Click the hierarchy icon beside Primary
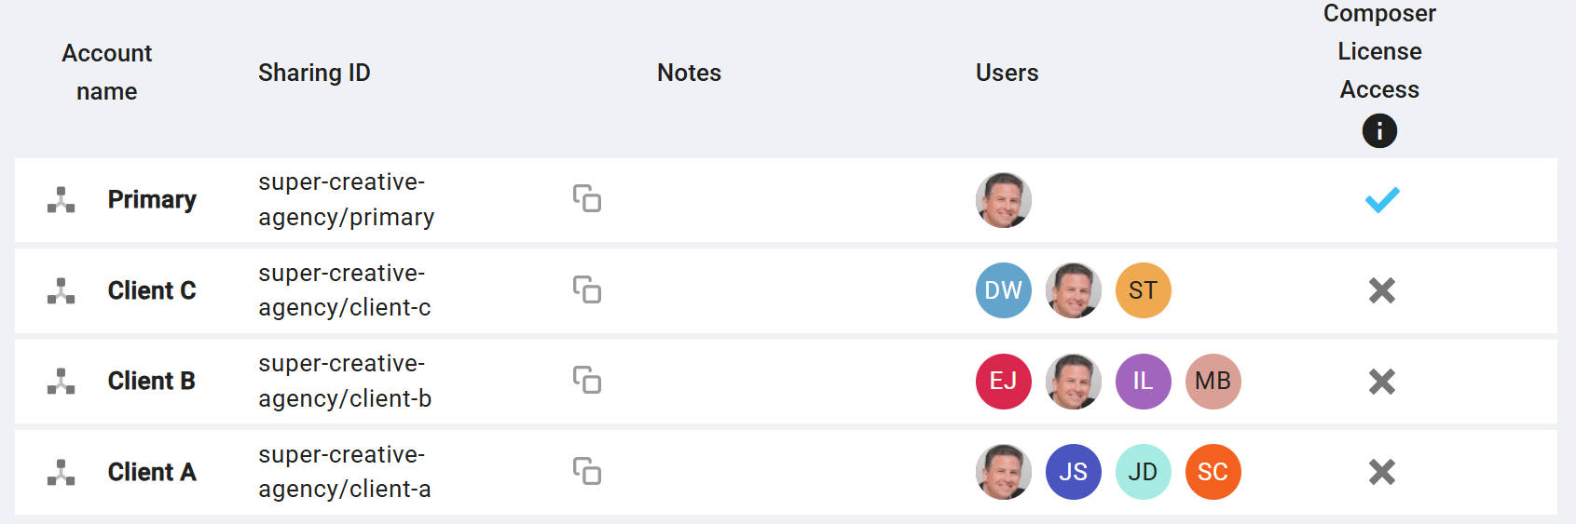 pos(62,200)
